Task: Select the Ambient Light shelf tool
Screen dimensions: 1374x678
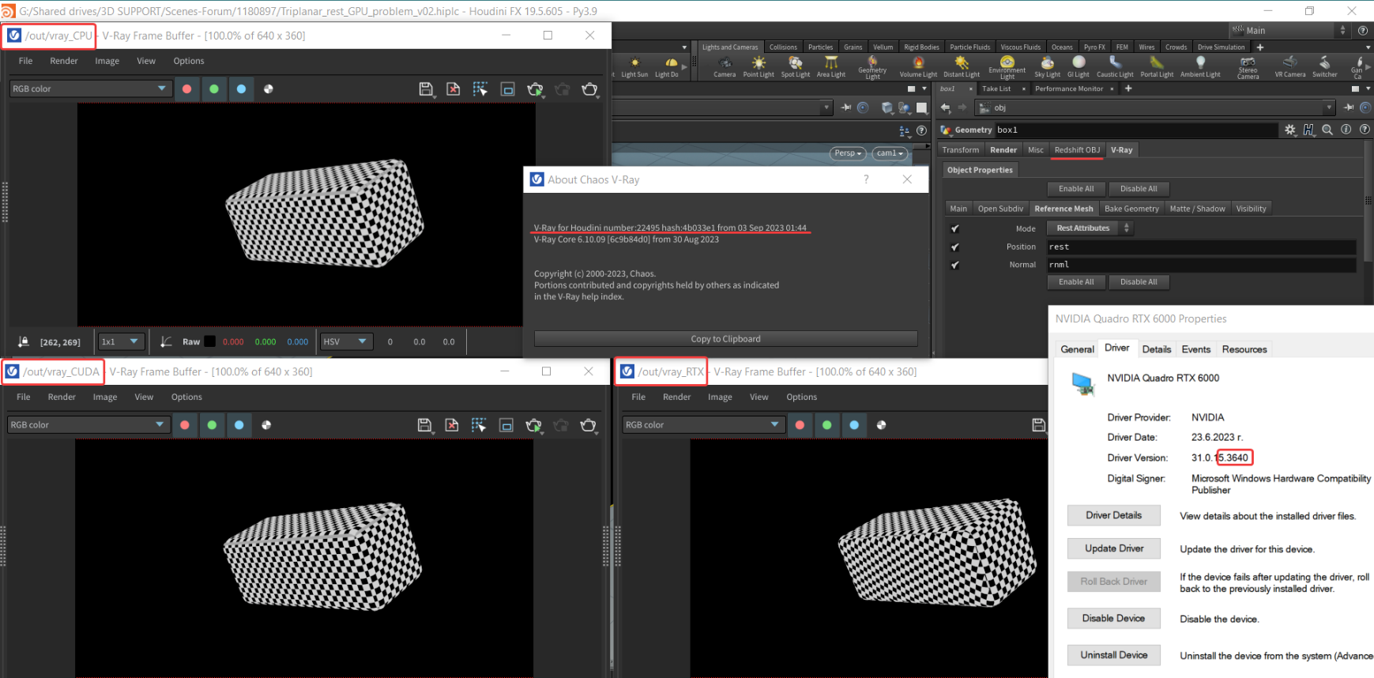Action: click(1200, 66)
